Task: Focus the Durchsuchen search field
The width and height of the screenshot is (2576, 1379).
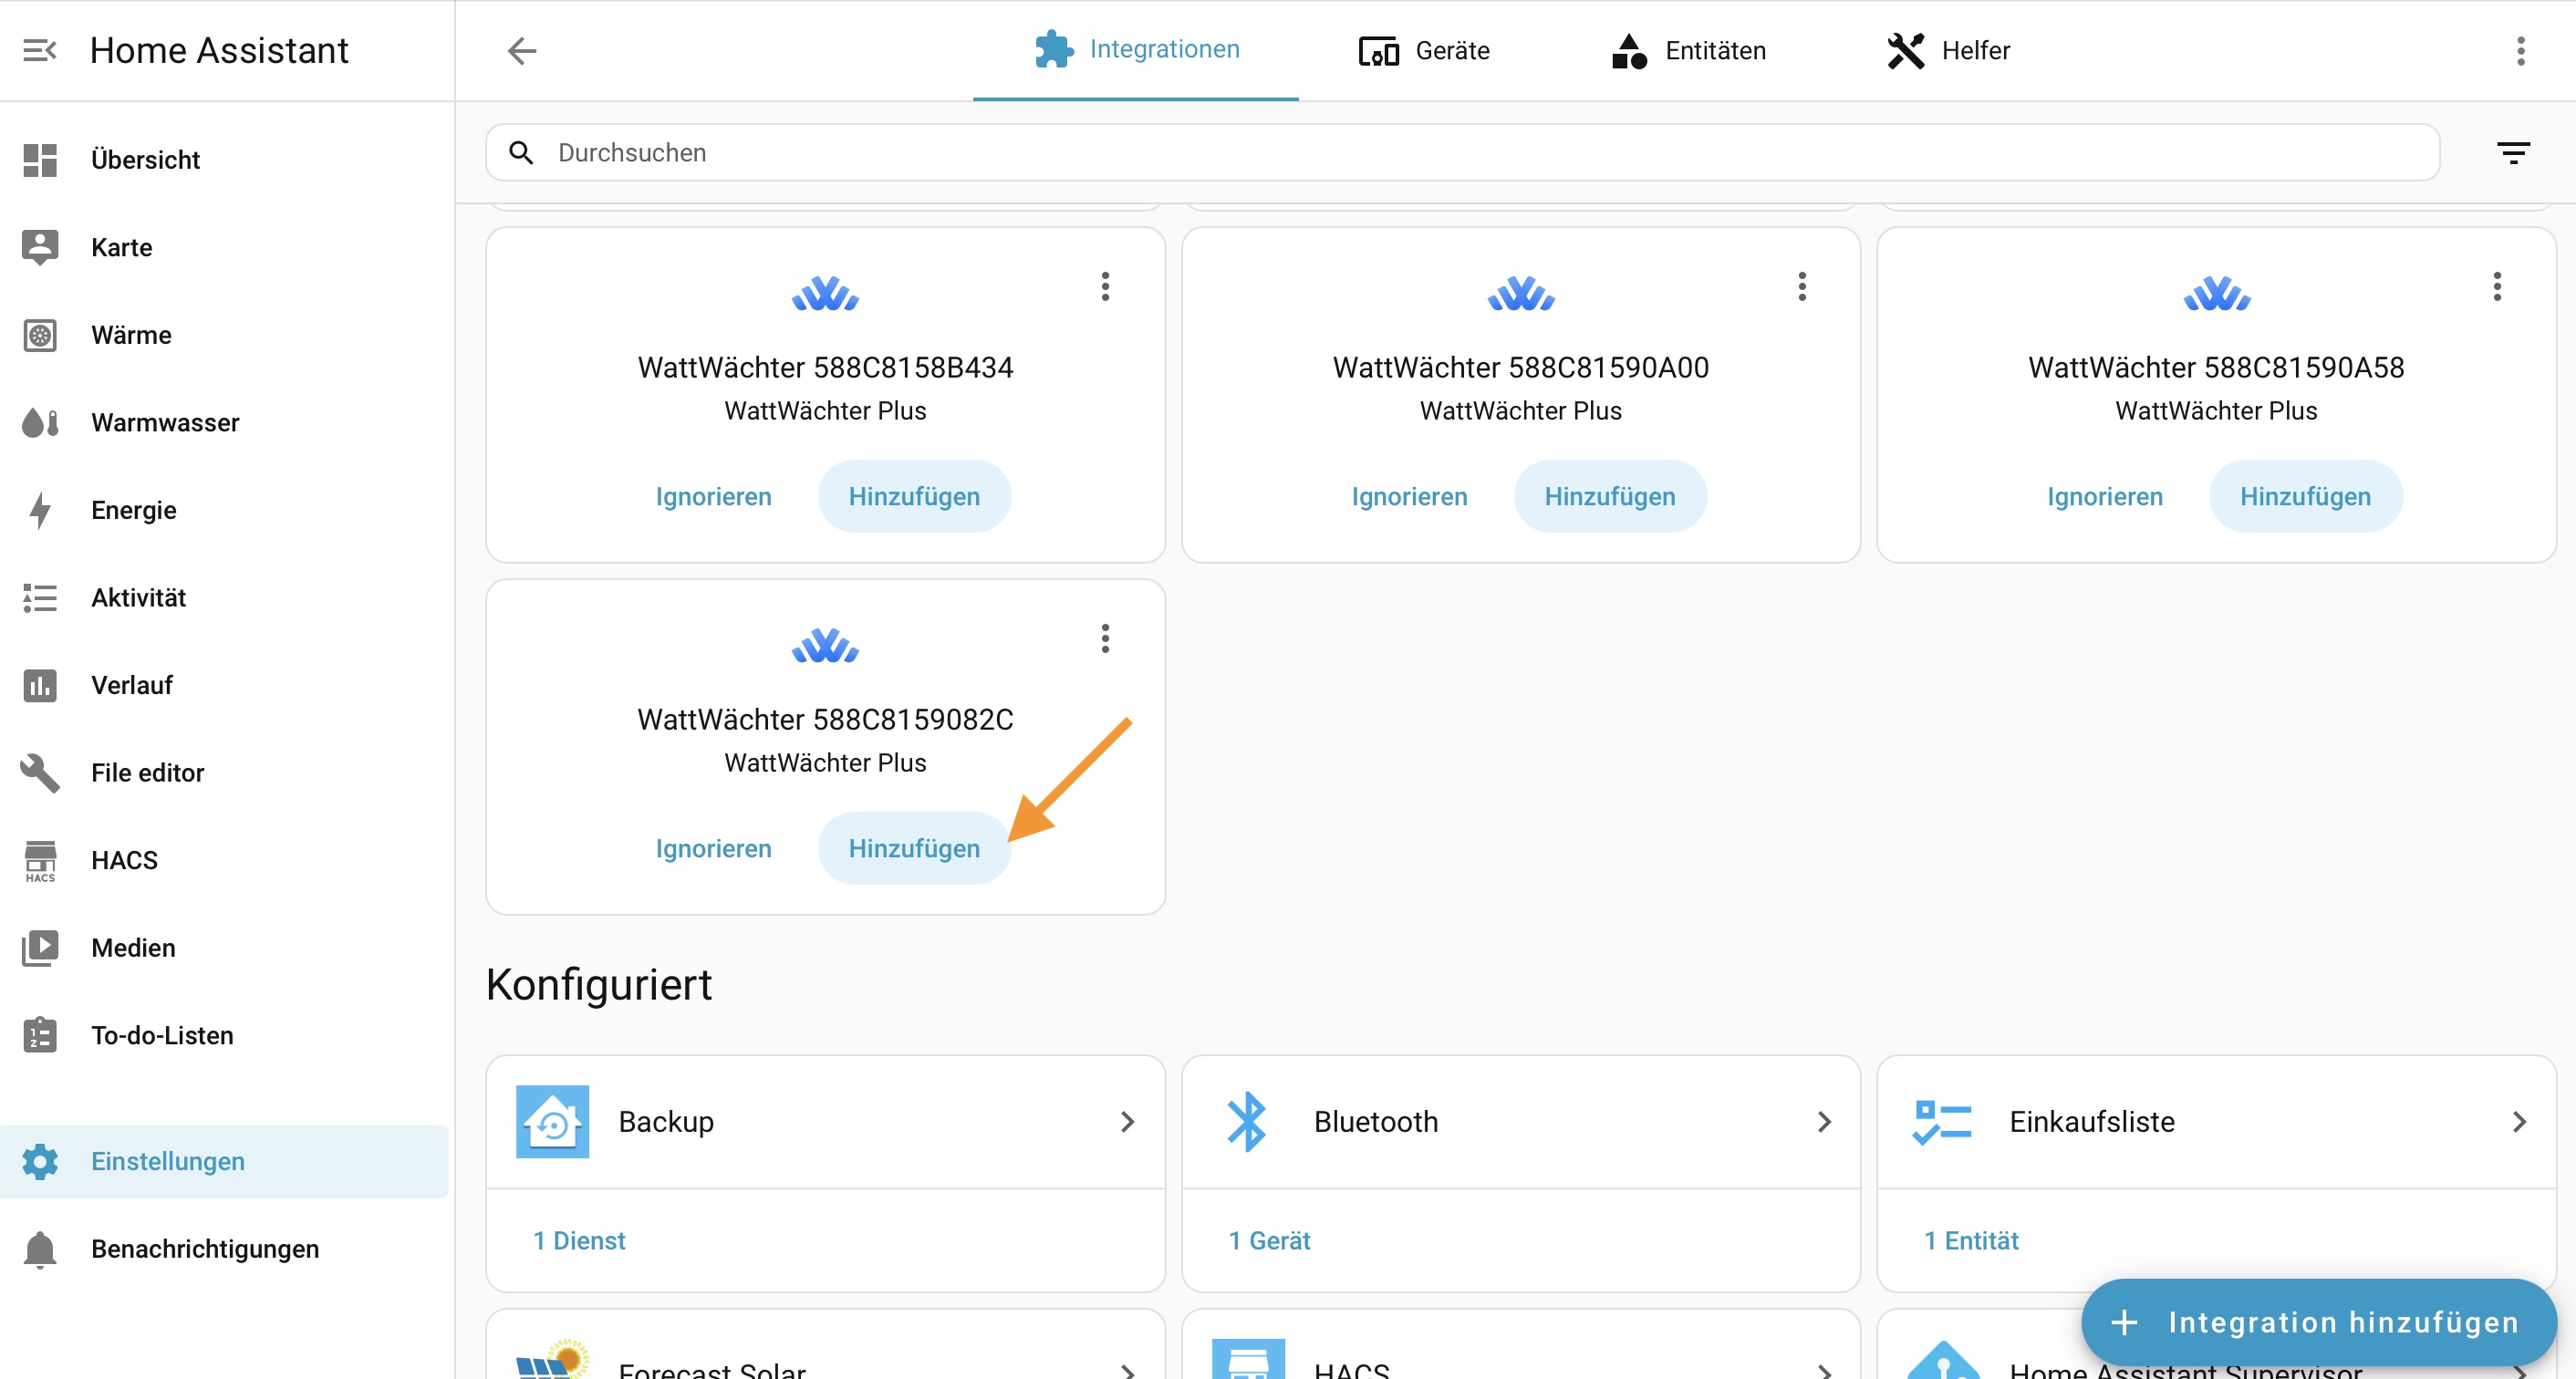Action: point(1460,153)
